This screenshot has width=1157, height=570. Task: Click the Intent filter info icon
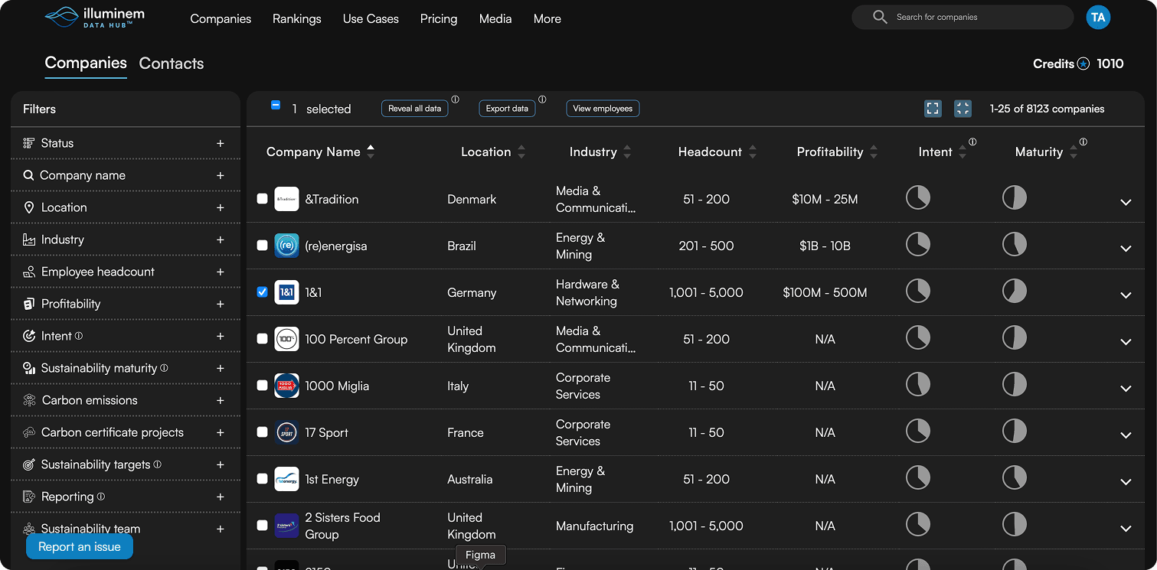point(79,336)
